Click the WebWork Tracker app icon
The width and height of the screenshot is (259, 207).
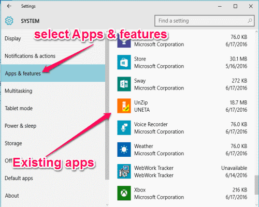tap(124, 171)
